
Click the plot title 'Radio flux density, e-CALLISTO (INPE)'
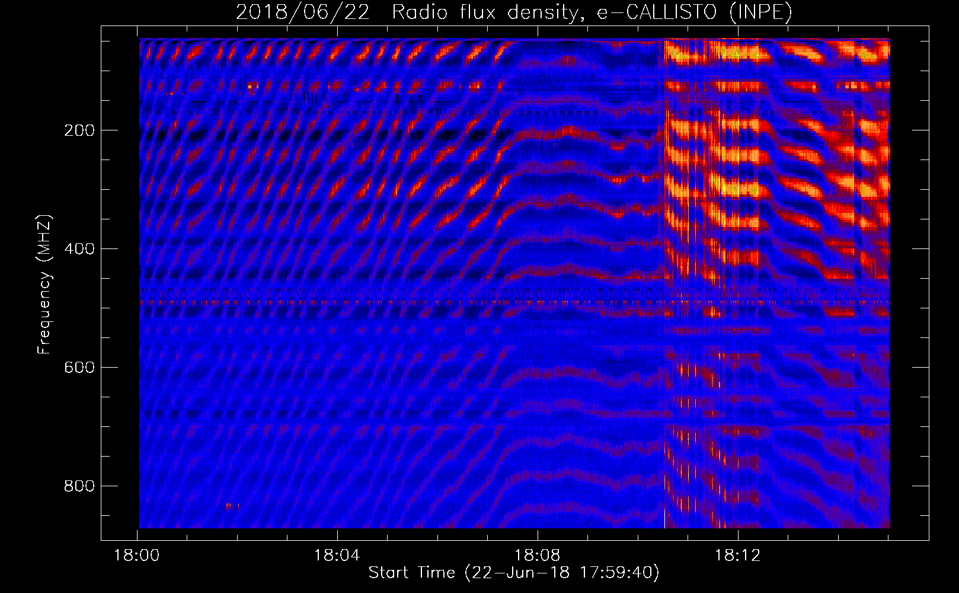tap(592, 12)
